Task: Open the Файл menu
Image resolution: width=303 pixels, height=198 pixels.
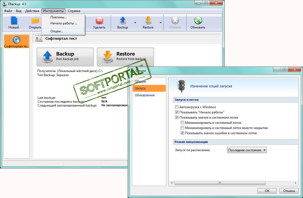Action: tap(8, 11)
